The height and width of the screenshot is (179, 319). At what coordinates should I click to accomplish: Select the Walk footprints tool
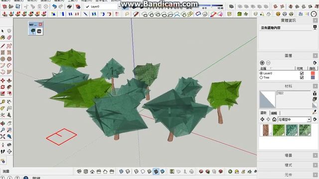click(x=2, y=151)
